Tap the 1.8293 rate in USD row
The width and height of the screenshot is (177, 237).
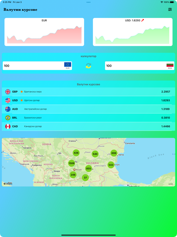tap(166, 100)
